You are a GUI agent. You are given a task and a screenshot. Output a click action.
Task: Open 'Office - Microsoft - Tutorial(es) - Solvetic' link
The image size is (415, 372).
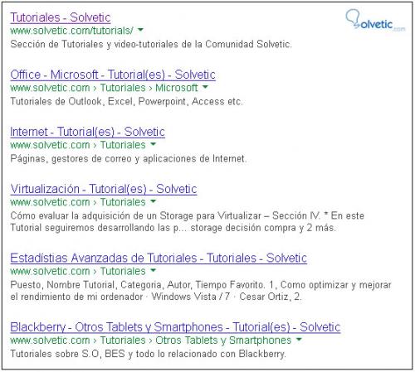click(x=113, y=75)
